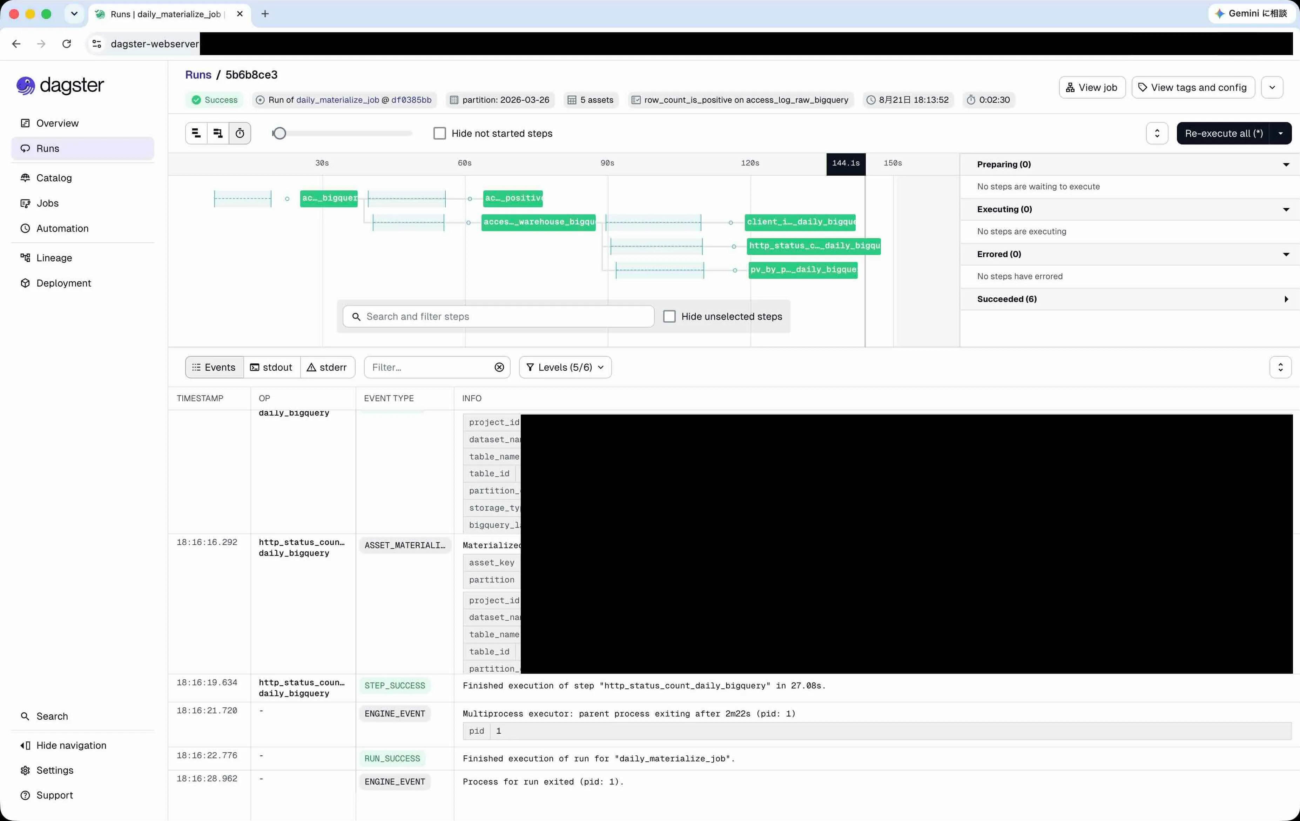
Task: Select the ac…_bigquery step bar
Action: 329,198
